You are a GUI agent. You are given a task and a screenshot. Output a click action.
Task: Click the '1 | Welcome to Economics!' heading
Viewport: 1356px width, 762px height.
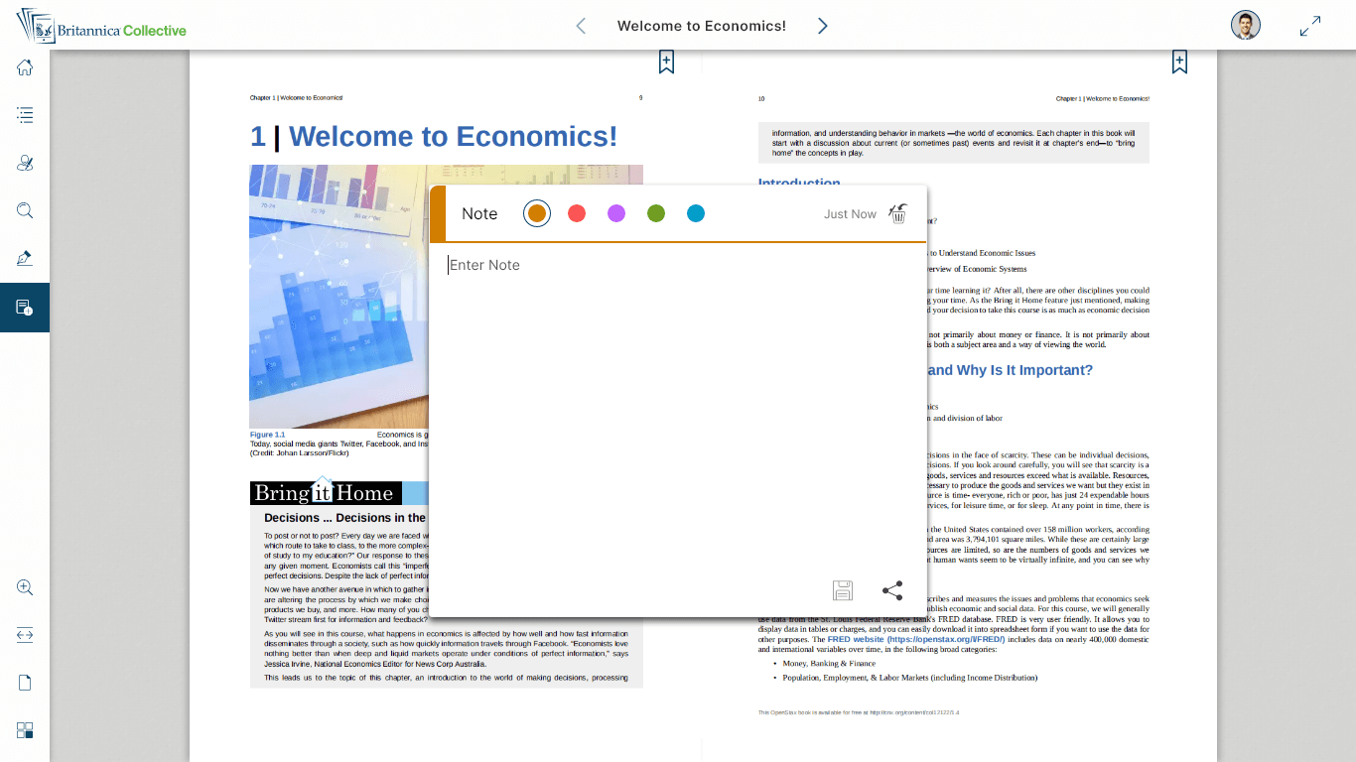[x=434, y=136]
